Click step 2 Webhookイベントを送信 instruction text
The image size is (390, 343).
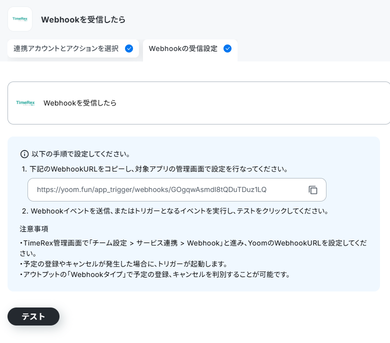[175, 211]
